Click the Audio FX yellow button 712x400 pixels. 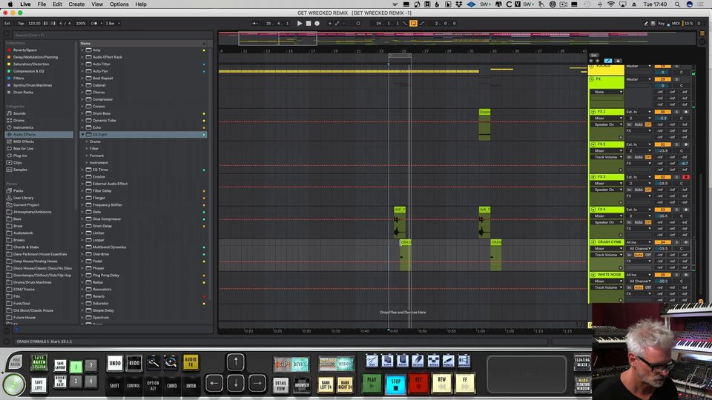pos(191,362)
